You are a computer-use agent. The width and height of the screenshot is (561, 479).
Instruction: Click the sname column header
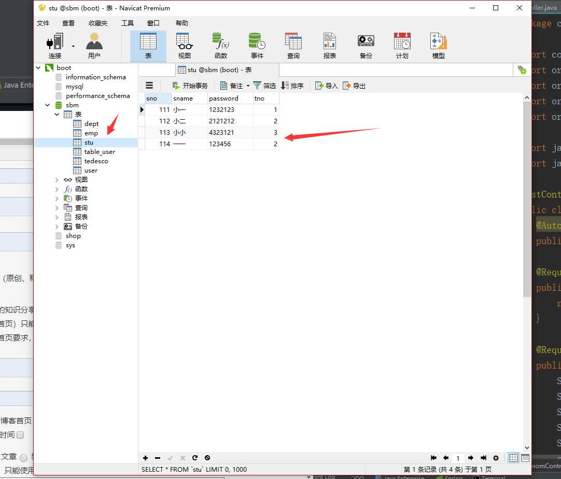click(x=189, y=98)
